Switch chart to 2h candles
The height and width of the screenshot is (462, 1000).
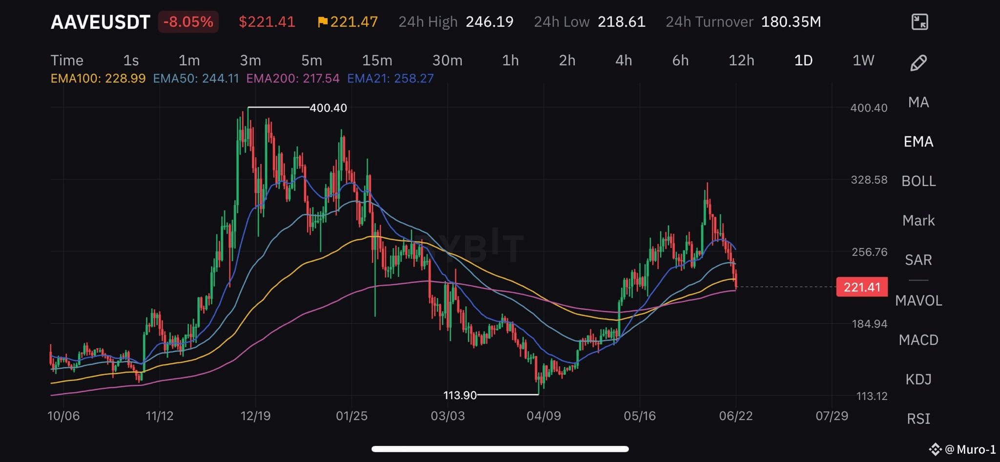coord(567,60)
